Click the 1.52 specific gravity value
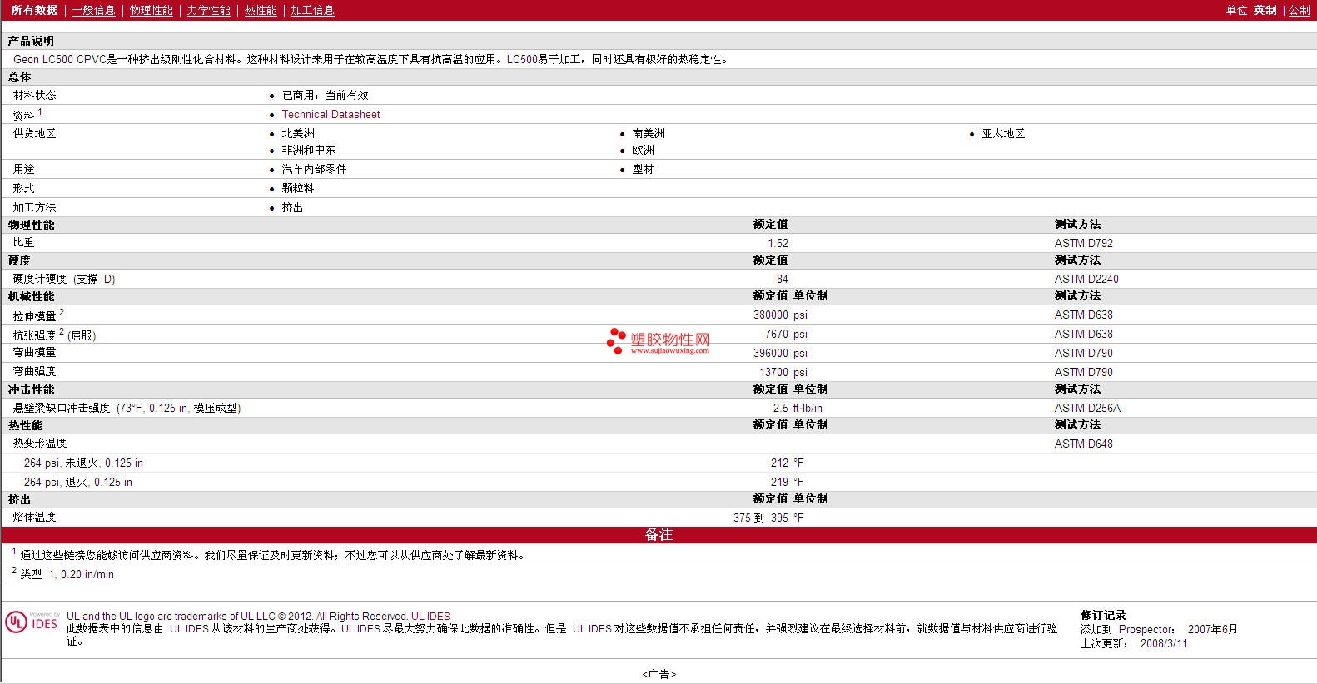This screenshot has width=1317, height=684. [778, 243]
